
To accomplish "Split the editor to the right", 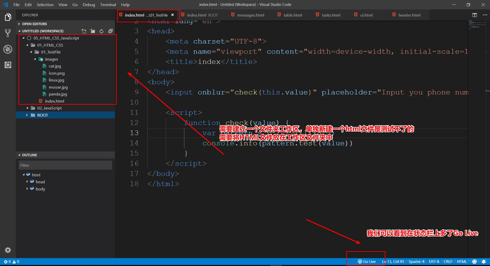I will 474,15.
